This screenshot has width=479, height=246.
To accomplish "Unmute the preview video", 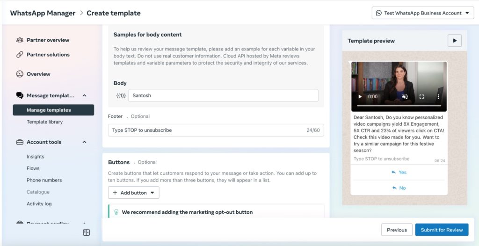I will pos(405,96).
